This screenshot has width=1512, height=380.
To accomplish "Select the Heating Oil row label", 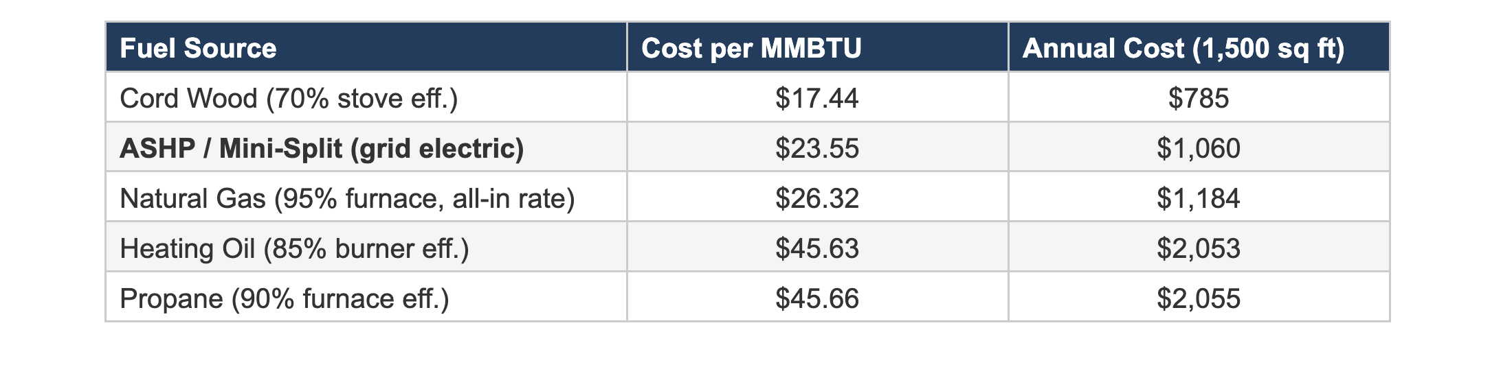I will point(294,248).
